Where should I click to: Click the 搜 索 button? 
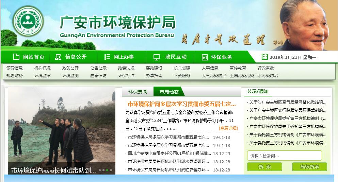click(264, 167)
